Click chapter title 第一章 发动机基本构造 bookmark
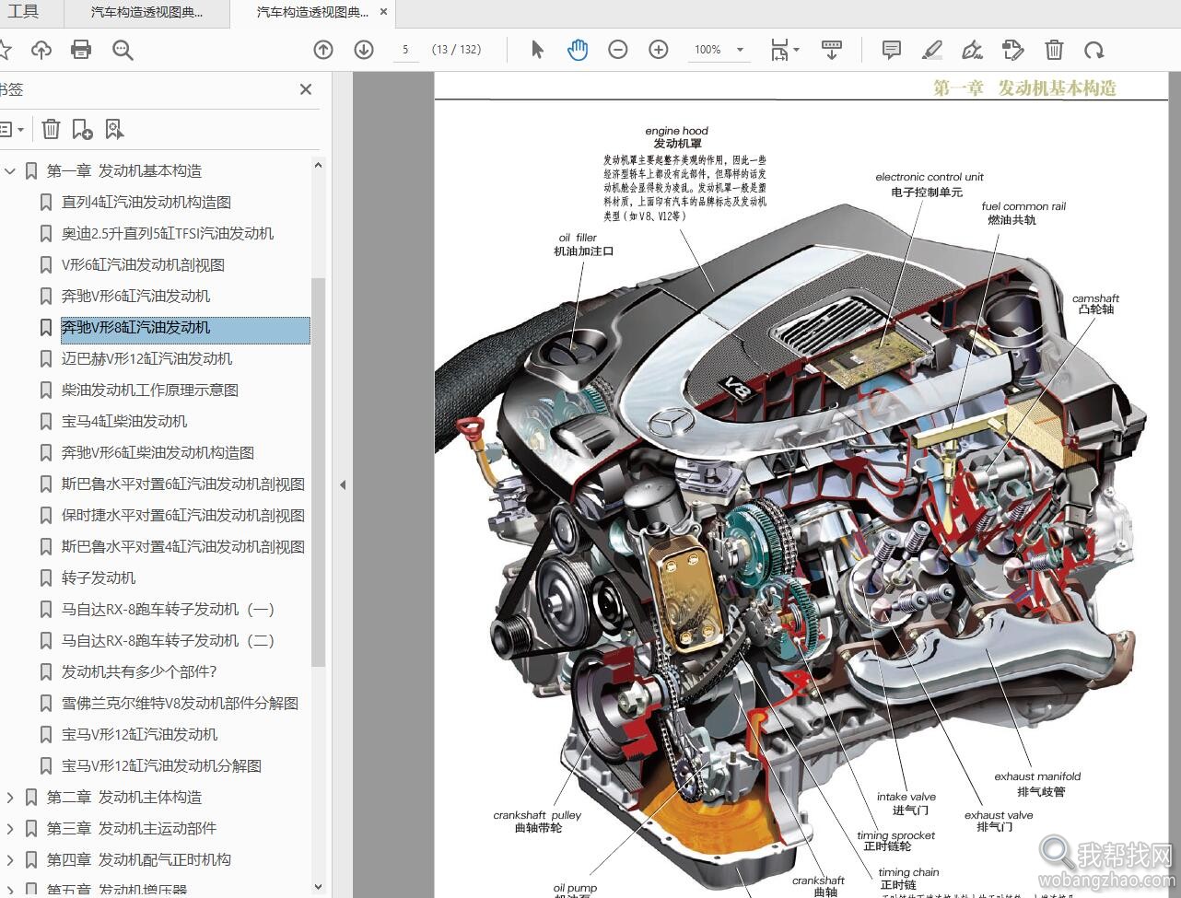This screenshot has width=1181, height=898. [x=124, y=170]
